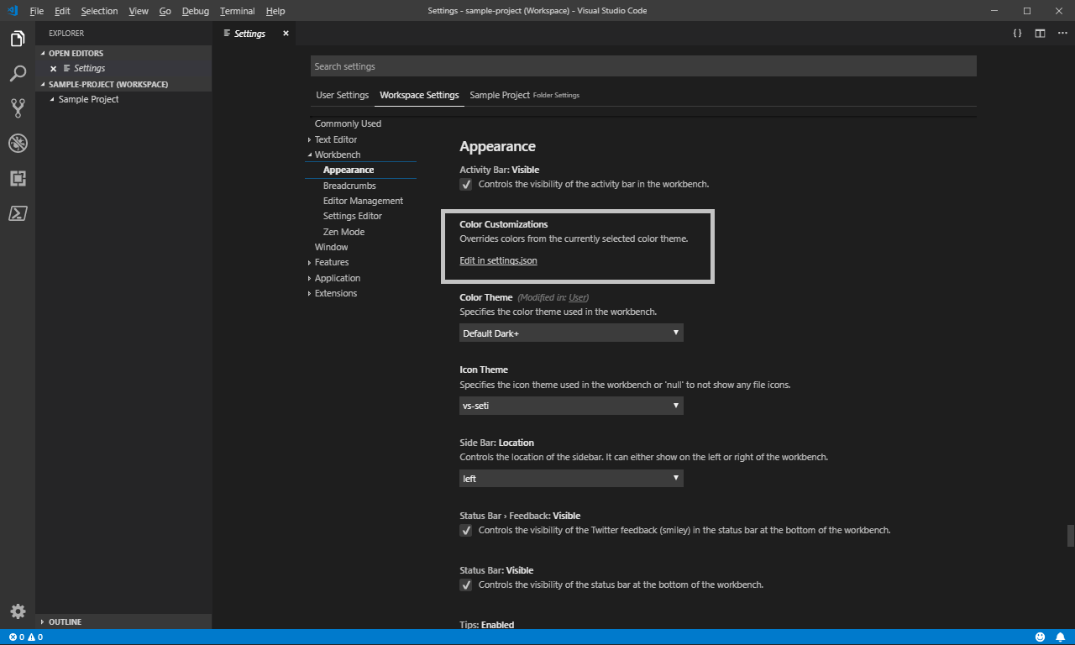Open the Source Control view
This screenshot has height=645, width=1075.
(x=18, y=108)
